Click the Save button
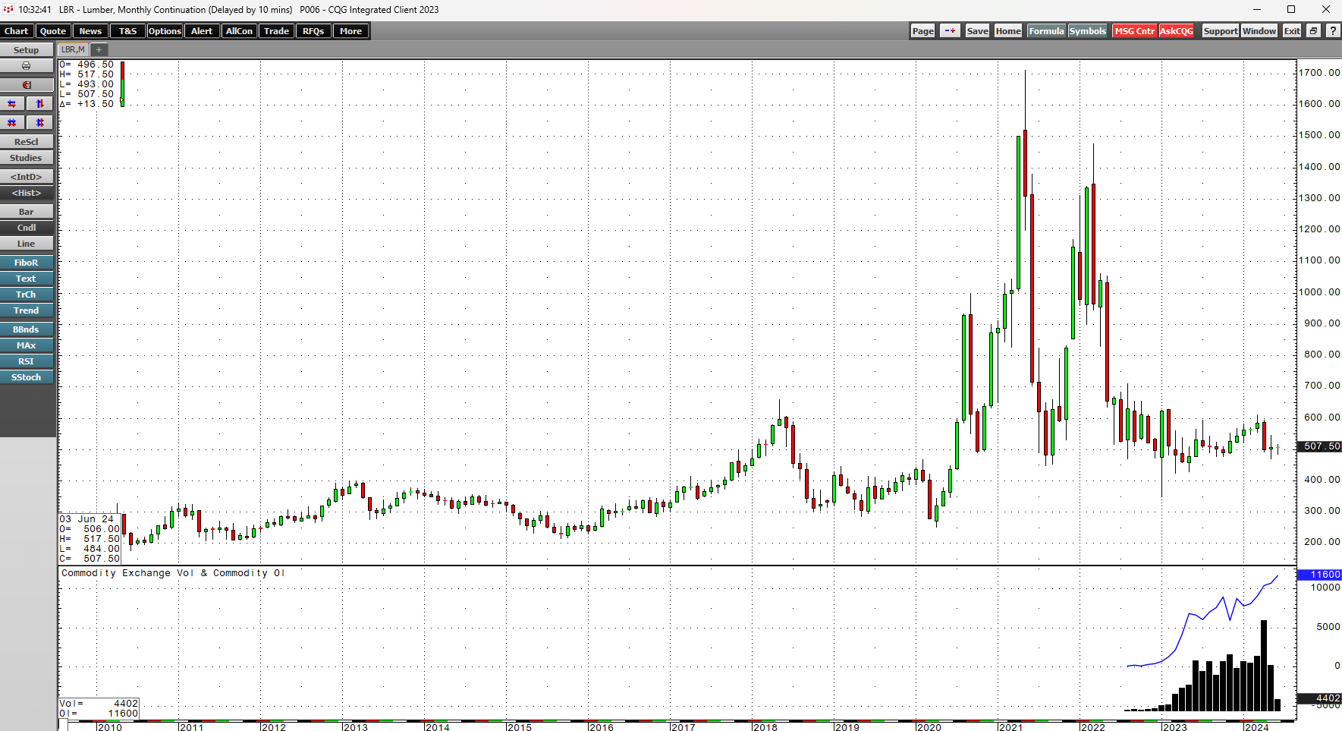The height and width of the screenshot is (731, 1342). pos(977,31)
